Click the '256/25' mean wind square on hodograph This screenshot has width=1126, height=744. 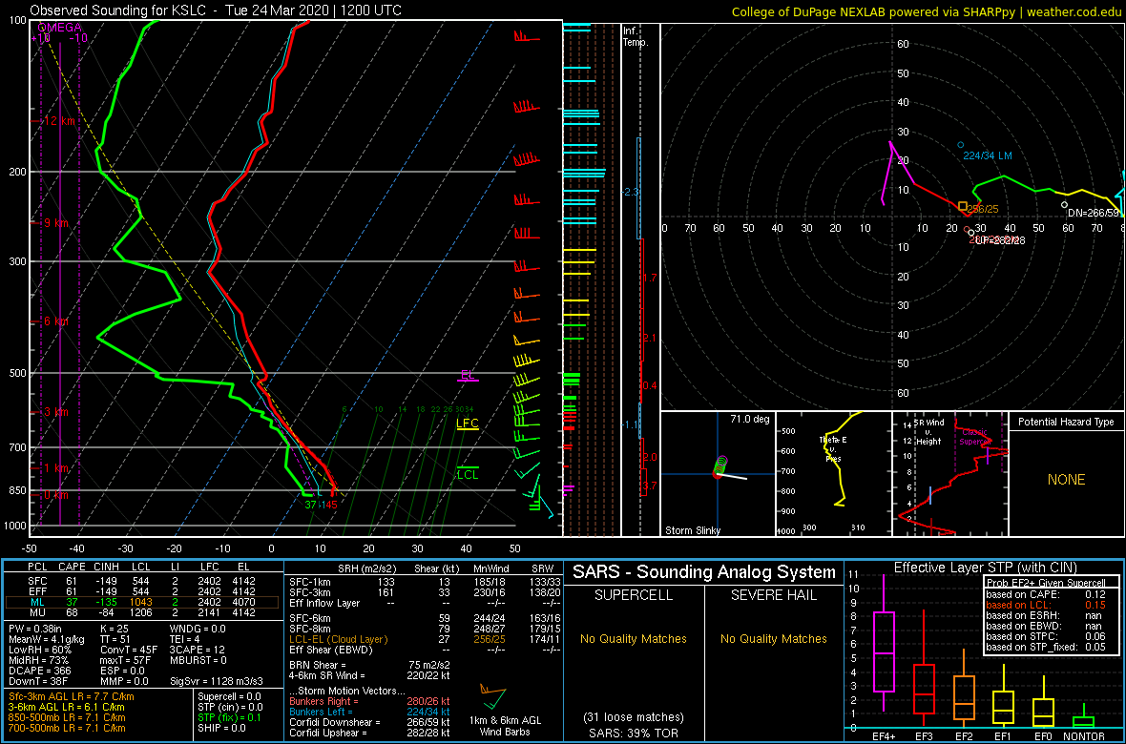963,206
